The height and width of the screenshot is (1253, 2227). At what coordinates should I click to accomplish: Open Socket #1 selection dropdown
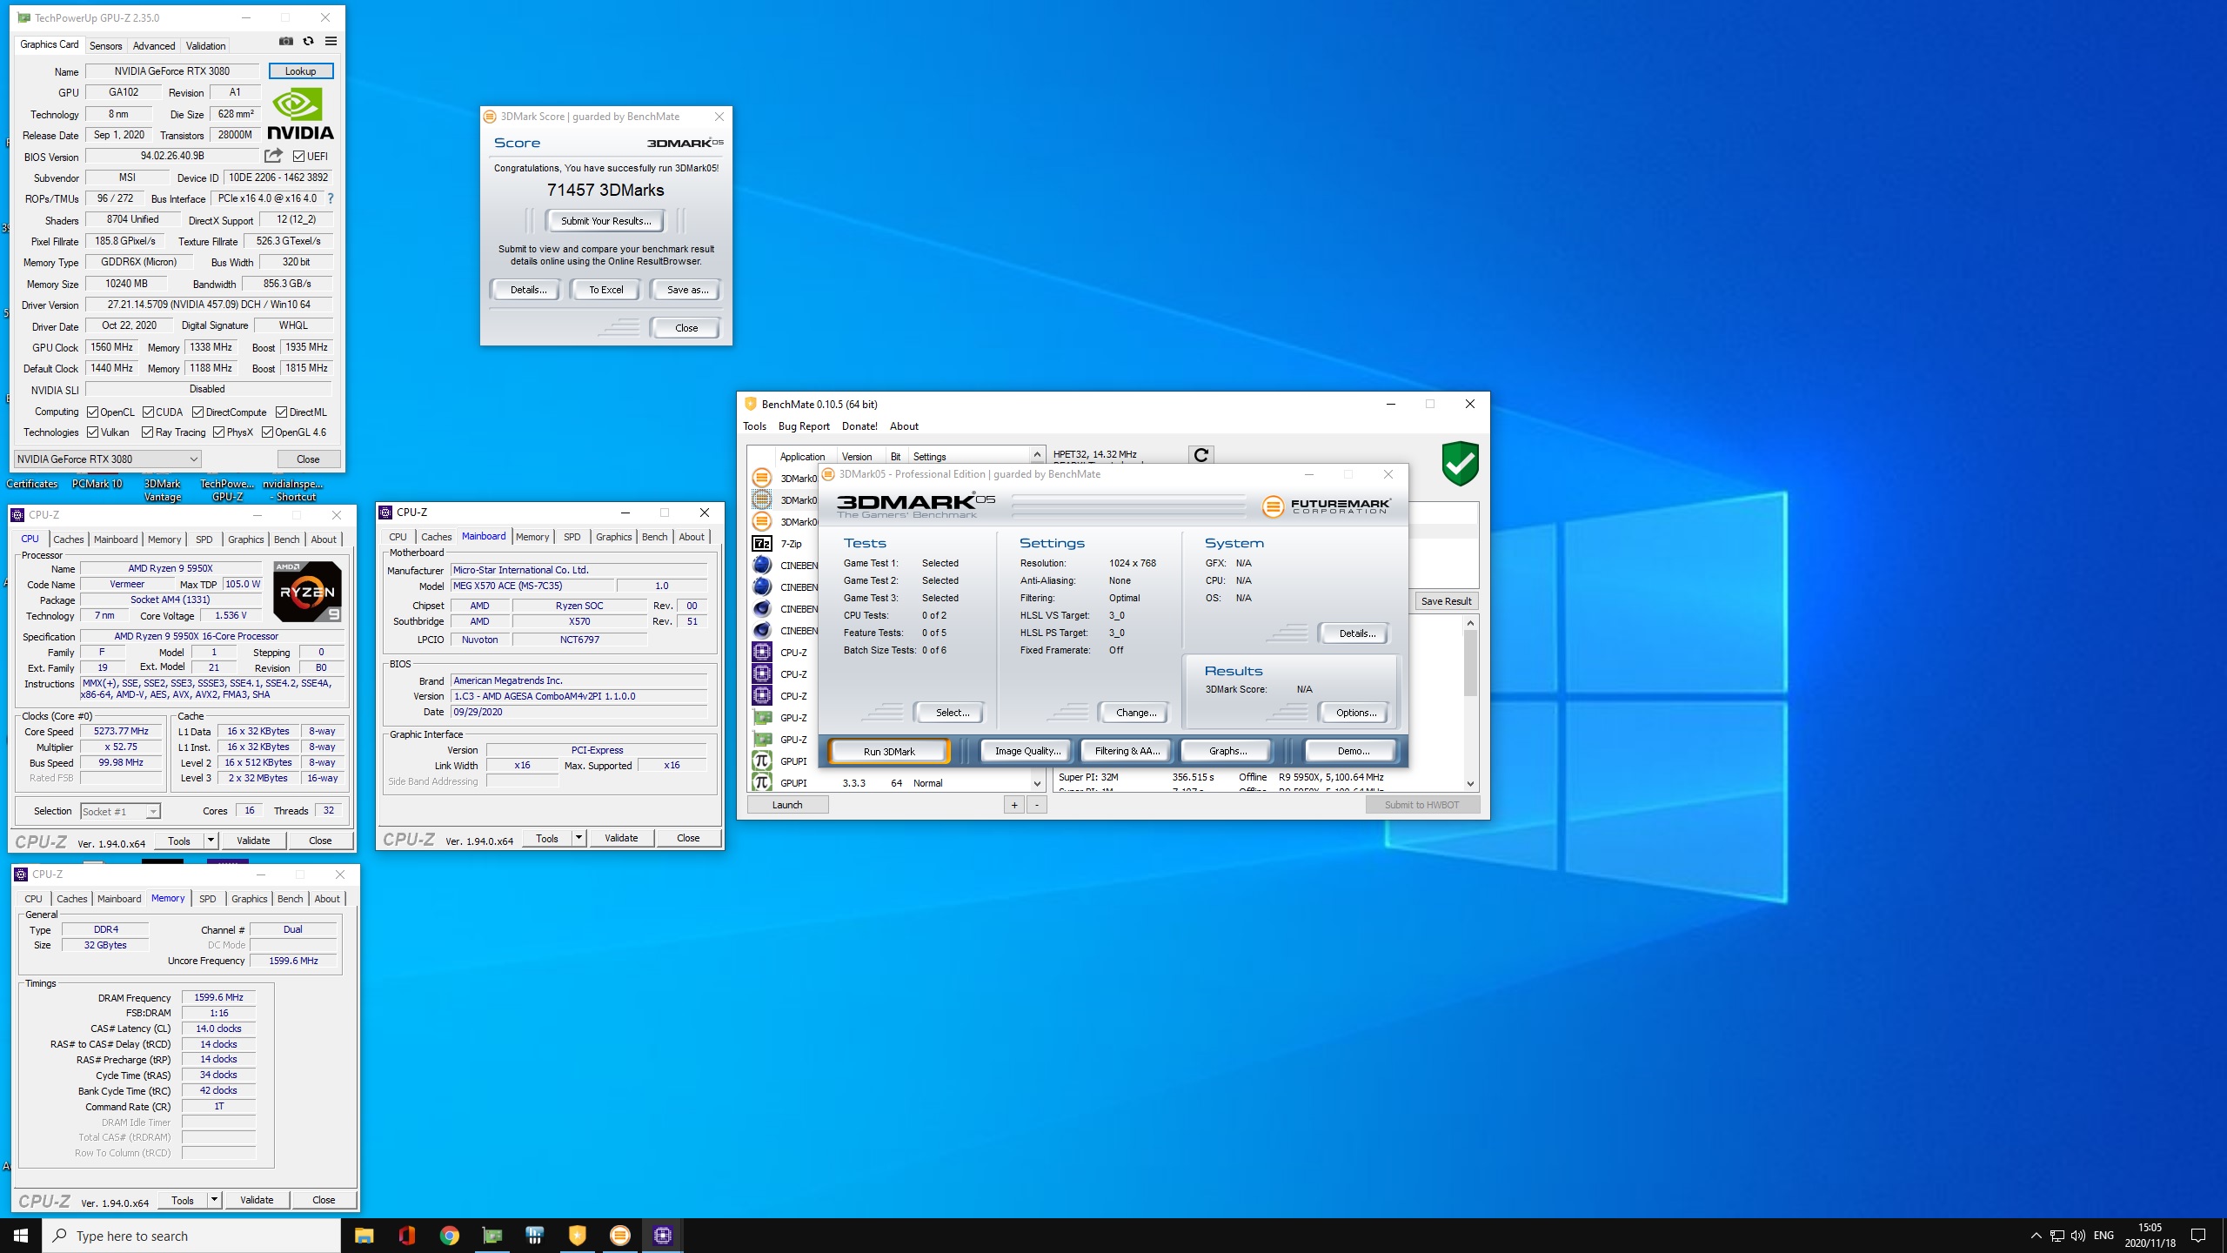pyautogui.click(x=120, y=811)
